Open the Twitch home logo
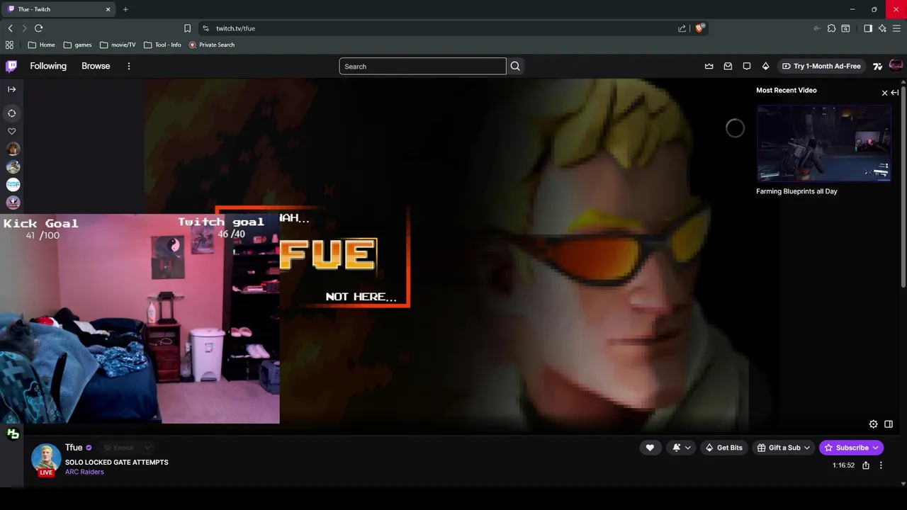Screen dimensions: 907x510 11,66
